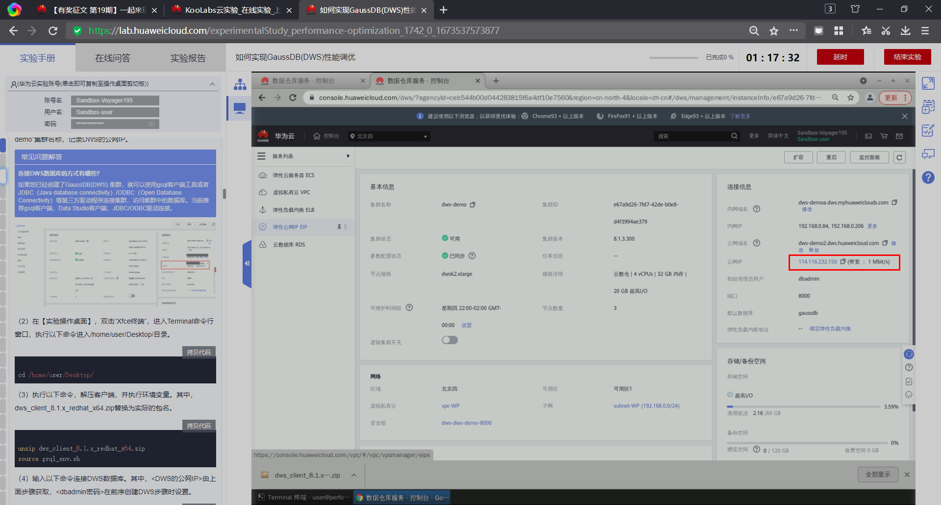Bookmark the inner console page with star
The image size is (941, 505).
tap(850, 98)
